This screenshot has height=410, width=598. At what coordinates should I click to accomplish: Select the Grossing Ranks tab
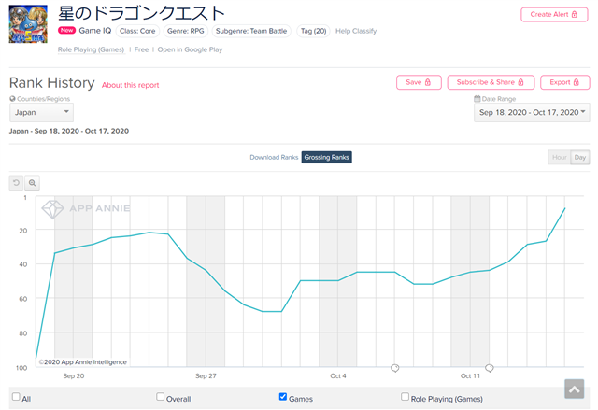pos(326,158)
